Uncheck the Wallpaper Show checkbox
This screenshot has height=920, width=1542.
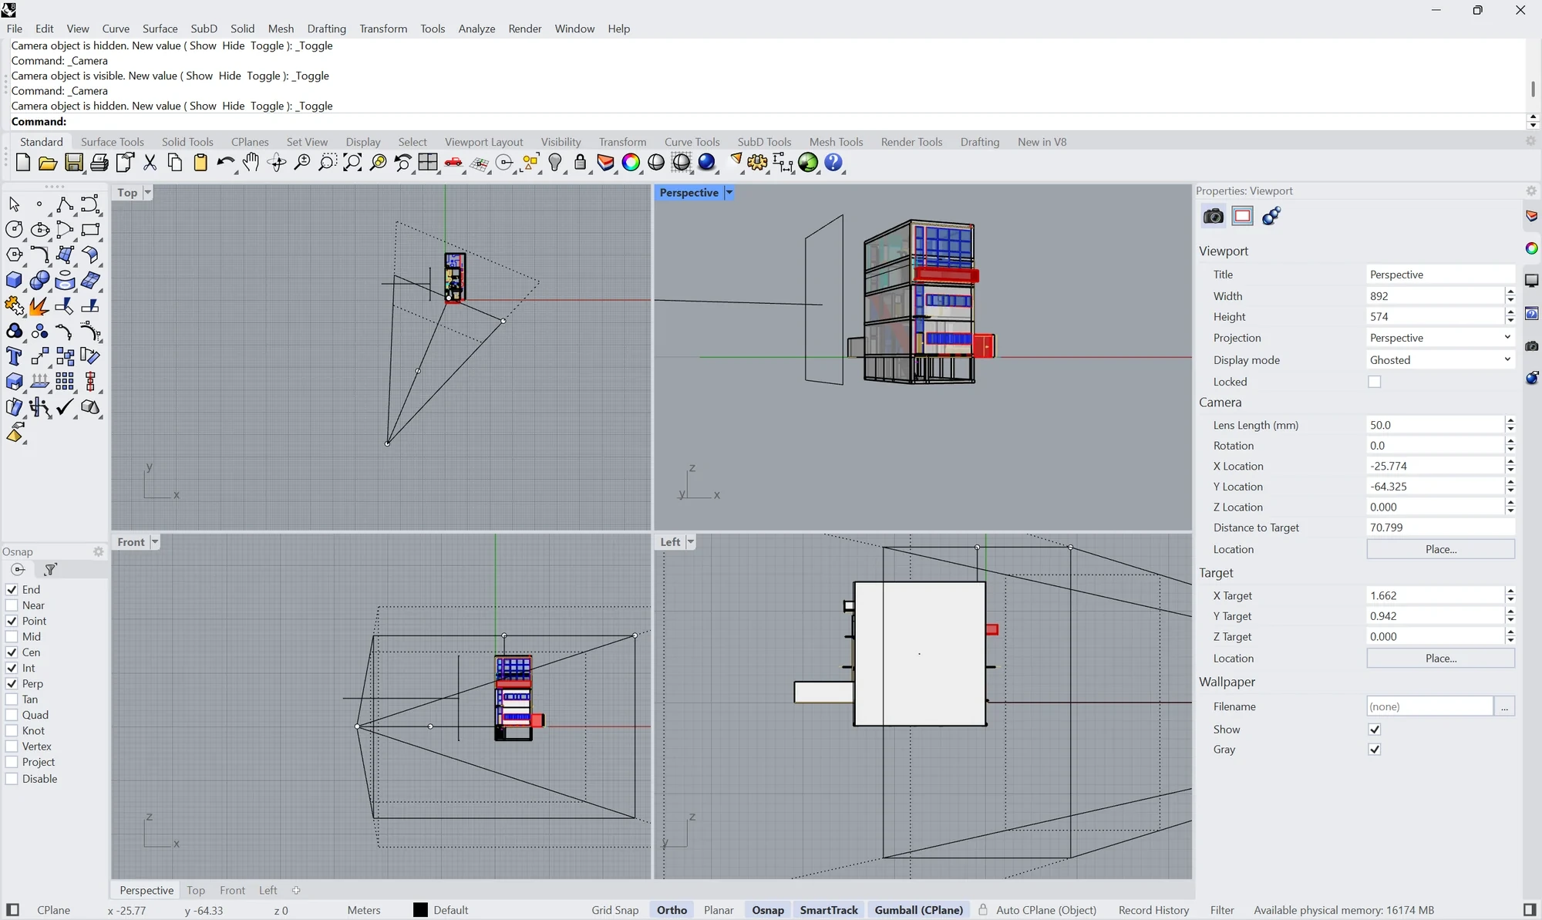tap(1374, 730)
